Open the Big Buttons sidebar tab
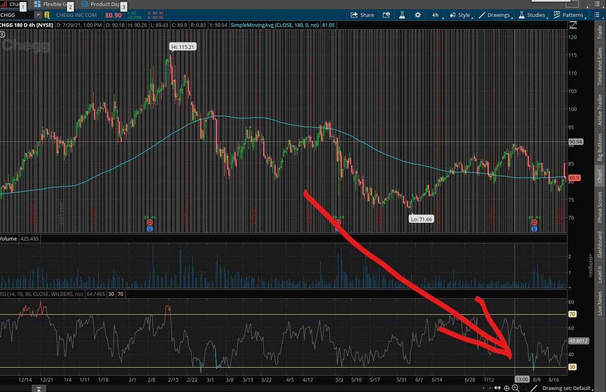 tap(599, 148)
